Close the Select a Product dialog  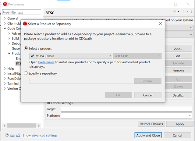[x=160, y=24]
